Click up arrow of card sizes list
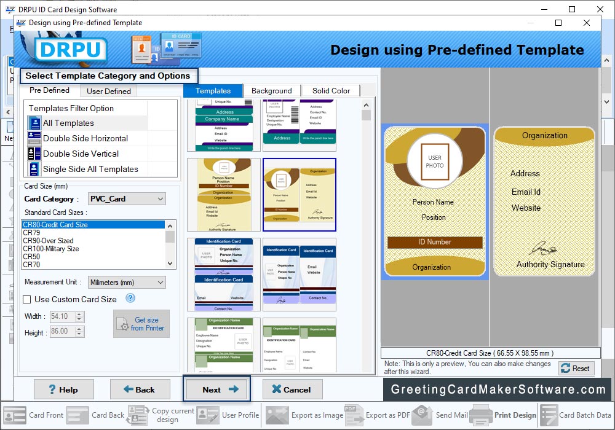Image resolution: width=615 pixels, height=430 pixels. click(x=170, y=226)
